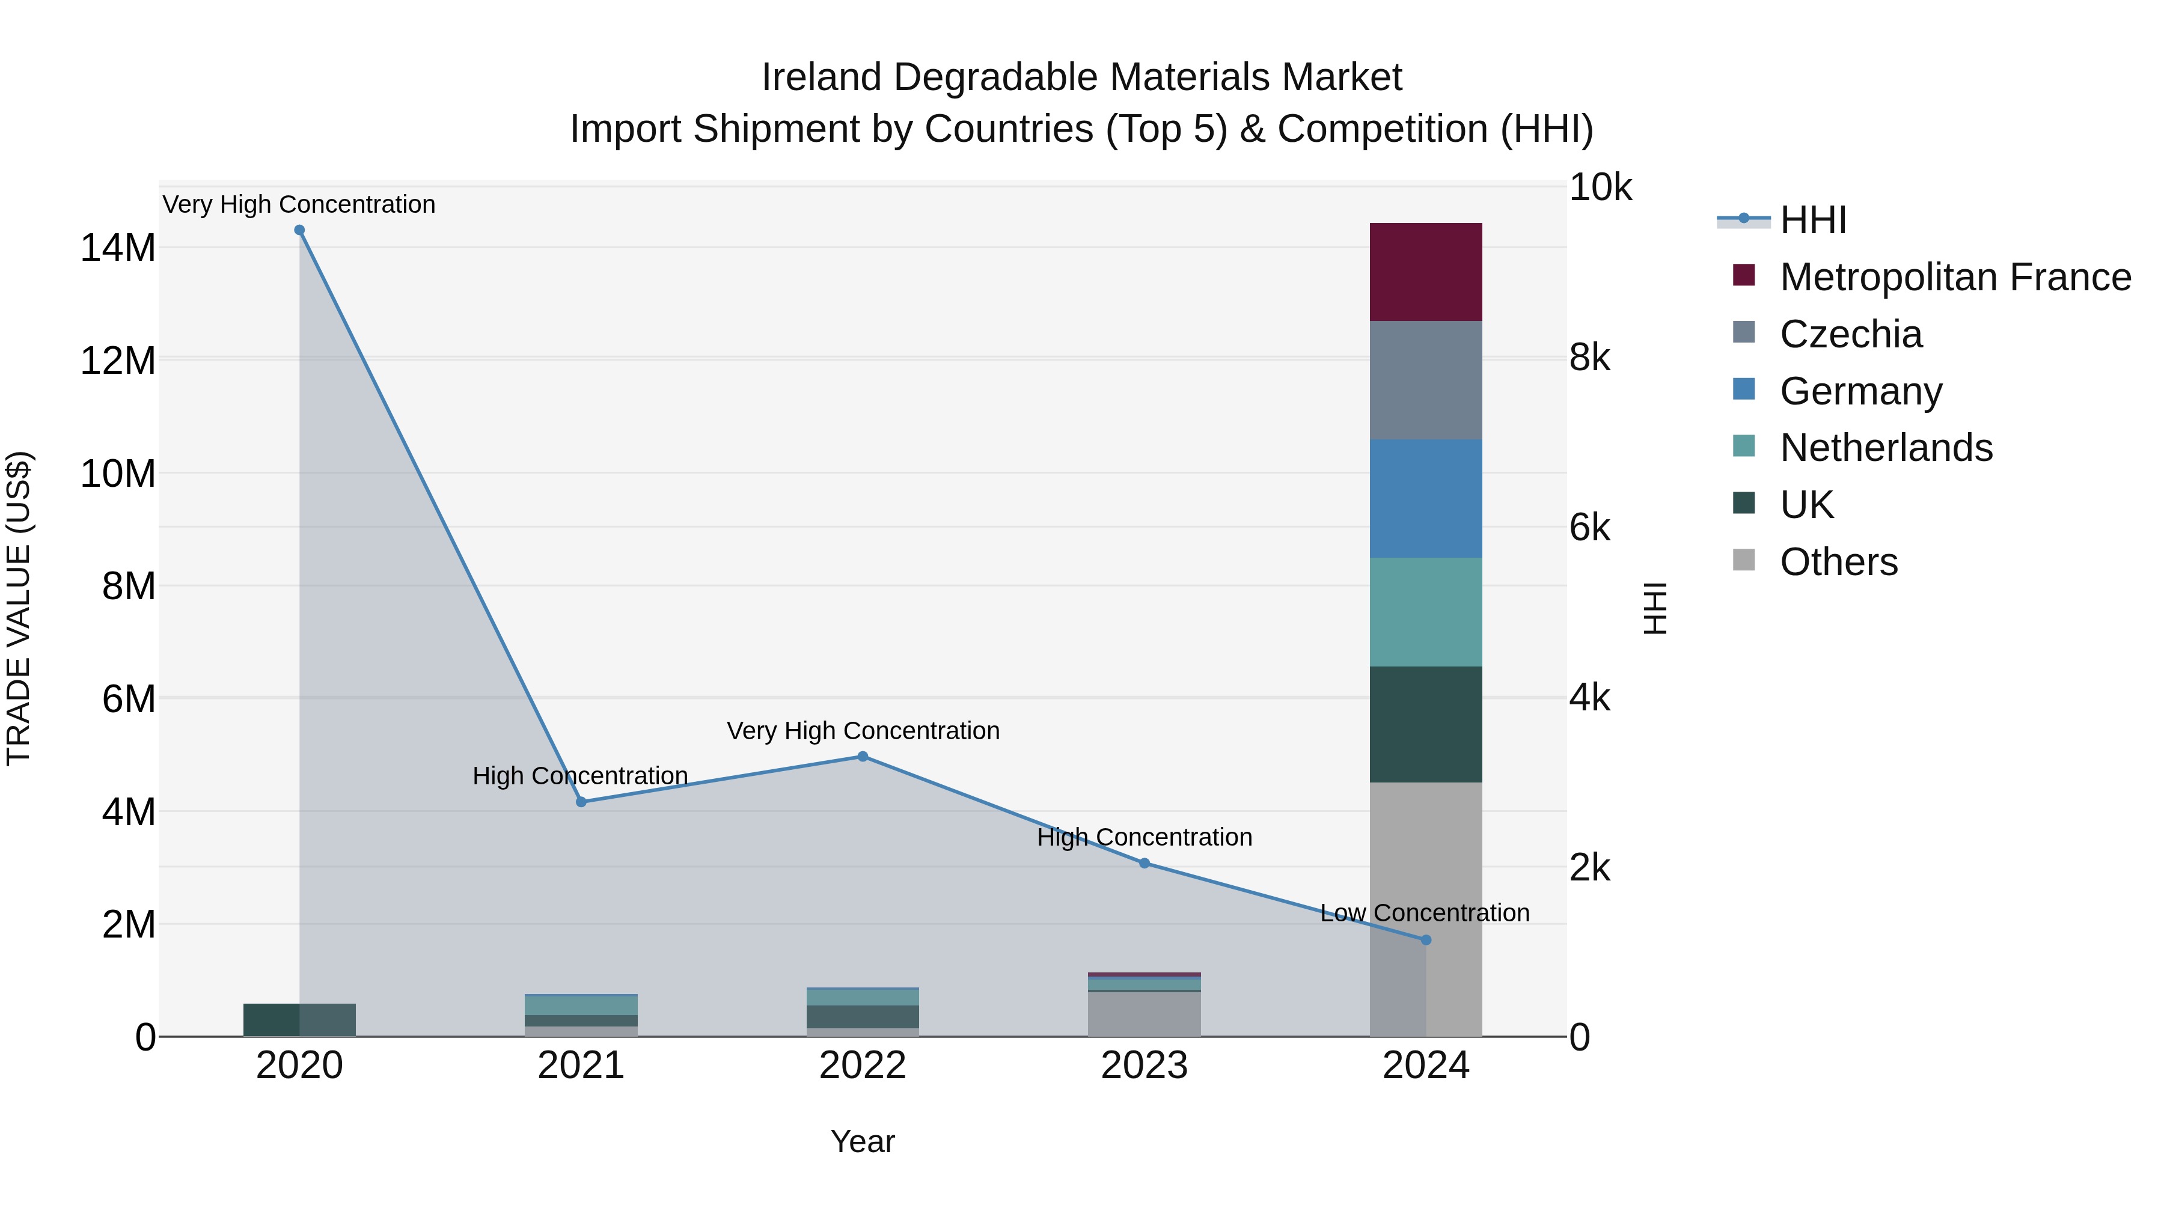Click the 12M tick label
Screen dimensions: 2164x1217
click(x=118, y=361)
